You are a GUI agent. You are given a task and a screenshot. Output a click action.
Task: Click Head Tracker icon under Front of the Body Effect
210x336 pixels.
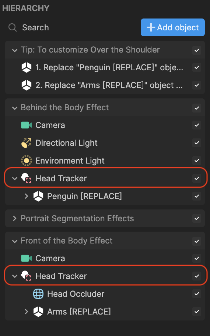(26, 276)
